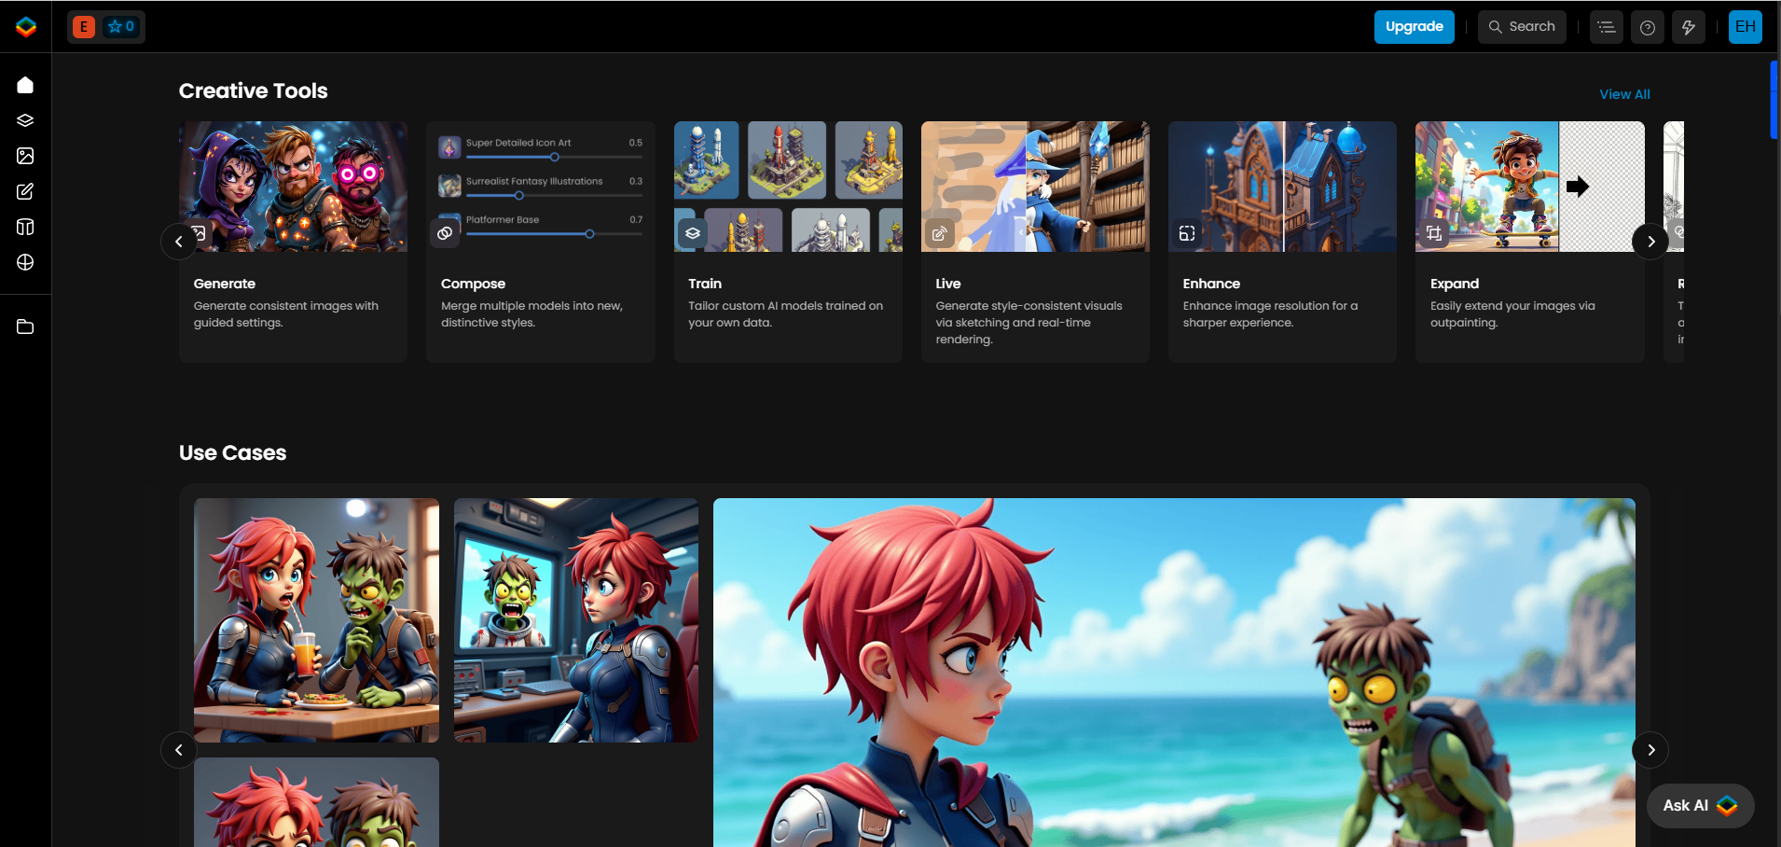Image resolution: width=1781 pixels, height=847 pixels.
Task: Open the Search box in the top bar
Action: (1522, 27)
